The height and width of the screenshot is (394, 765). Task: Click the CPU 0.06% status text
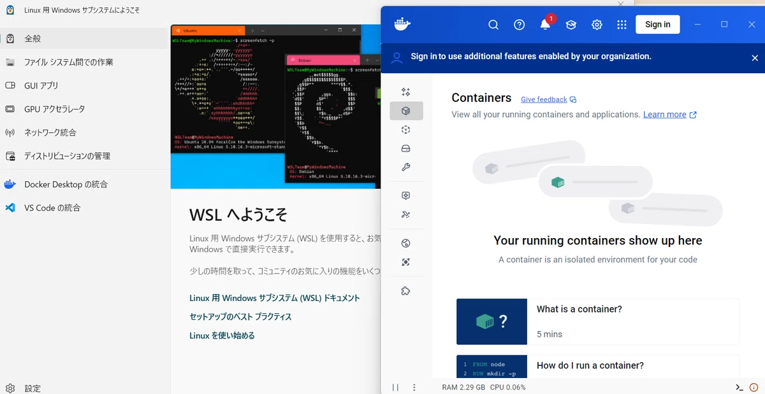click(x=508, y=387)
